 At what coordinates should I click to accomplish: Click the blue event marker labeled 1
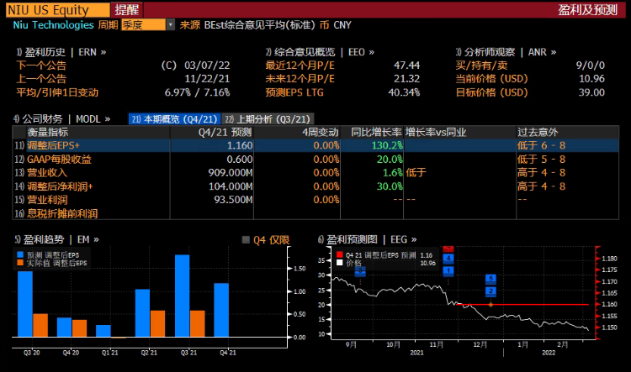point(448,270)
